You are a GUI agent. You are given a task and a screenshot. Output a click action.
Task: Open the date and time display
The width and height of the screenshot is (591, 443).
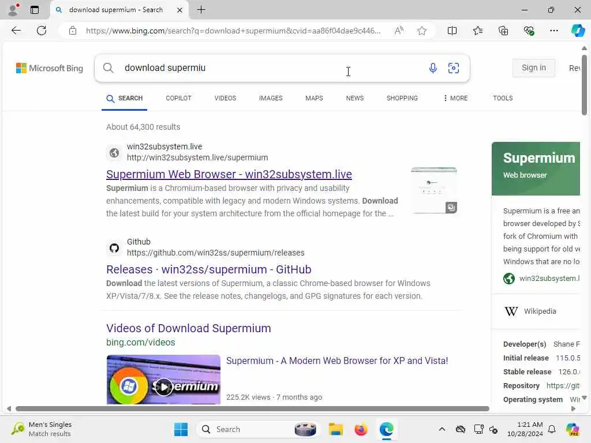coord(525,429)
